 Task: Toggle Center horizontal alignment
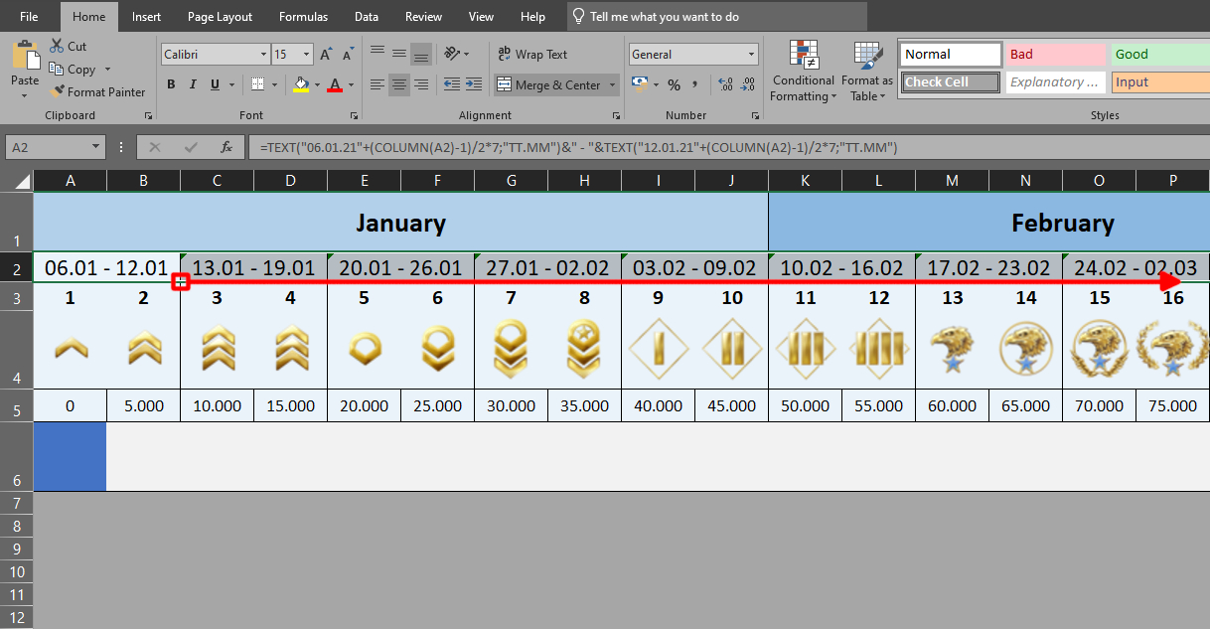399,84
